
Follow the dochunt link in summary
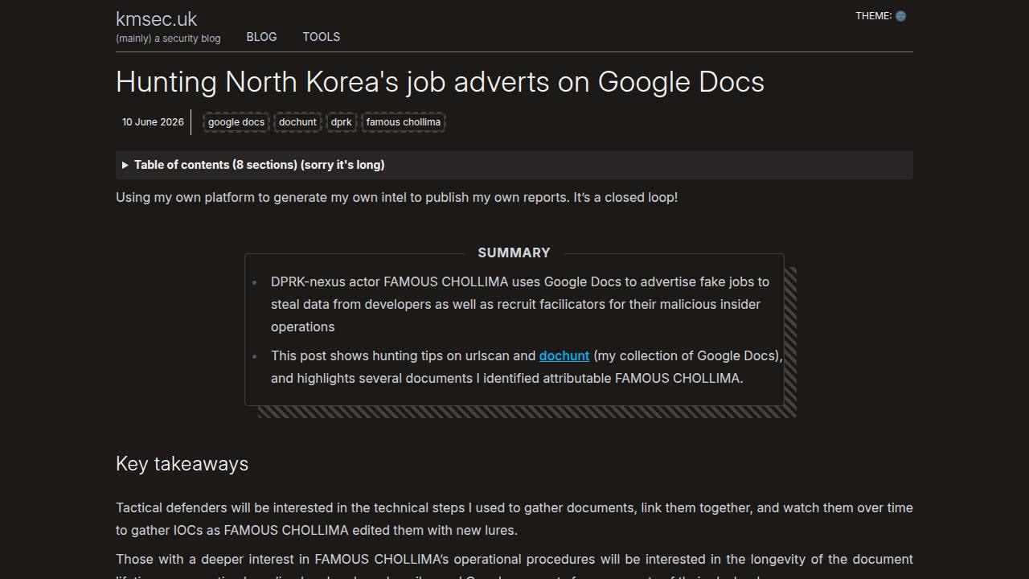(564, 355)
